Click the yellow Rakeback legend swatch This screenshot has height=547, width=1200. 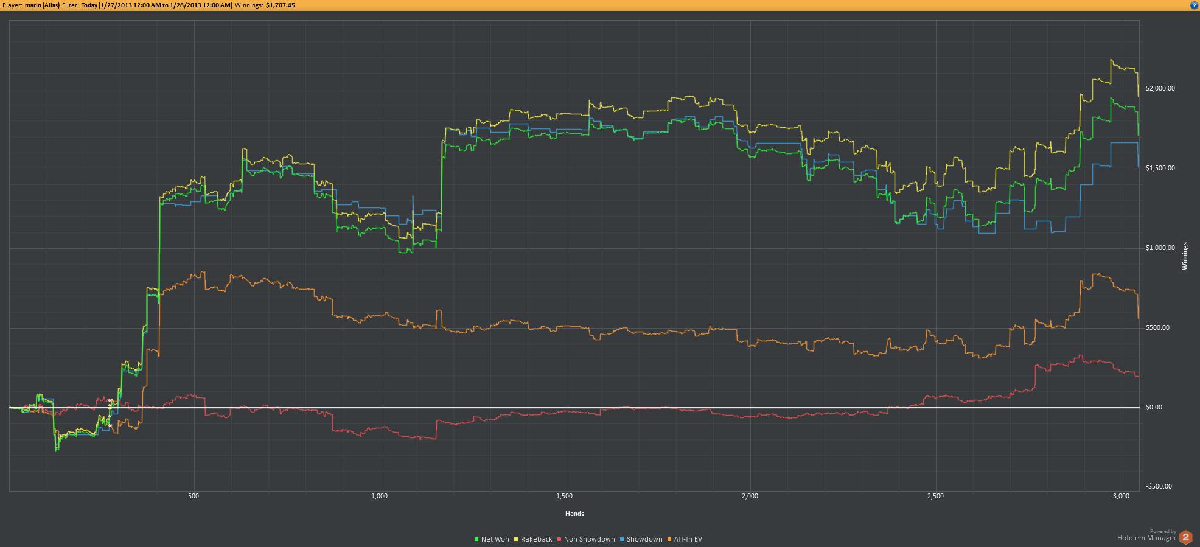coord(517,539)
